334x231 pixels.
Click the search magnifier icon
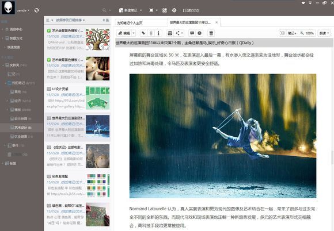click(x=104, y=10)
